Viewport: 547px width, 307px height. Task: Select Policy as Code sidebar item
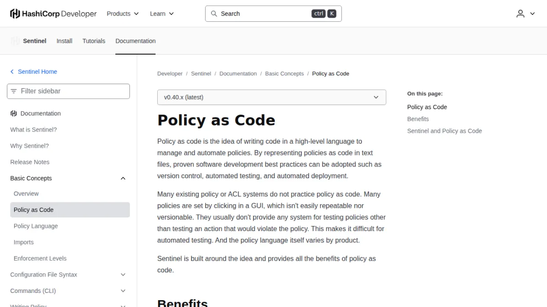(70, 210)
